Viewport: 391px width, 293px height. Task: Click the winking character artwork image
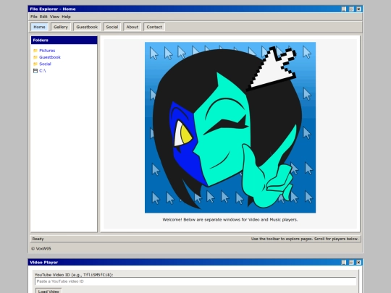pos(230,127)
